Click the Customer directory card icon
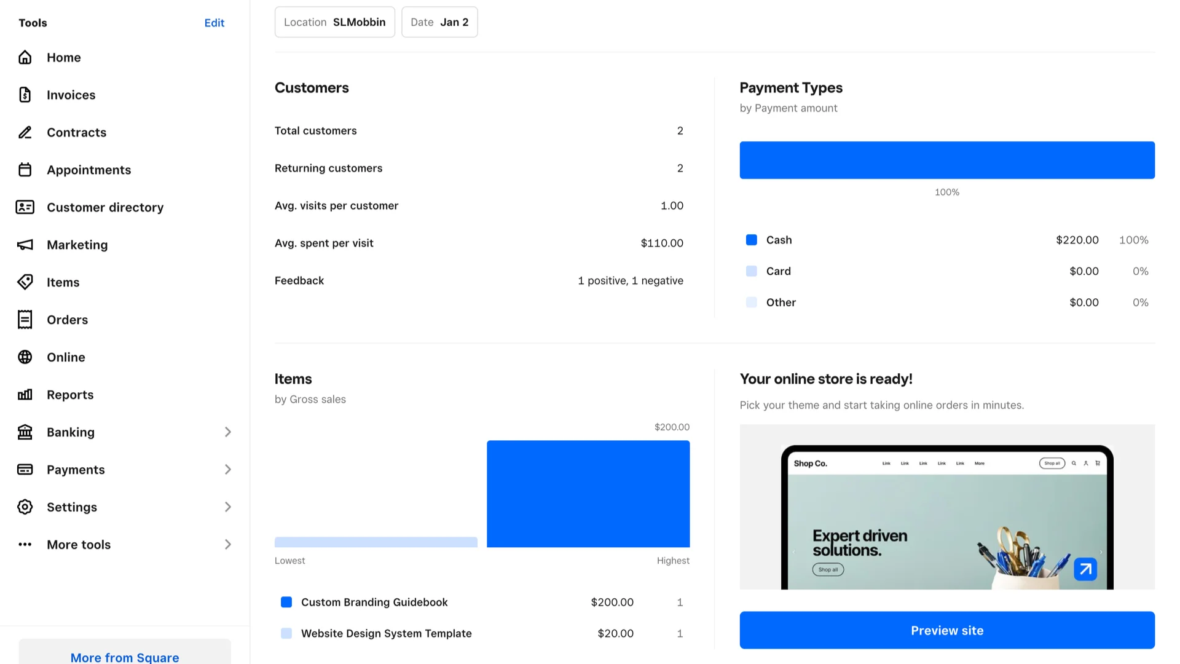This screenshot has height=664, width=1180. [x=25, y=207]
